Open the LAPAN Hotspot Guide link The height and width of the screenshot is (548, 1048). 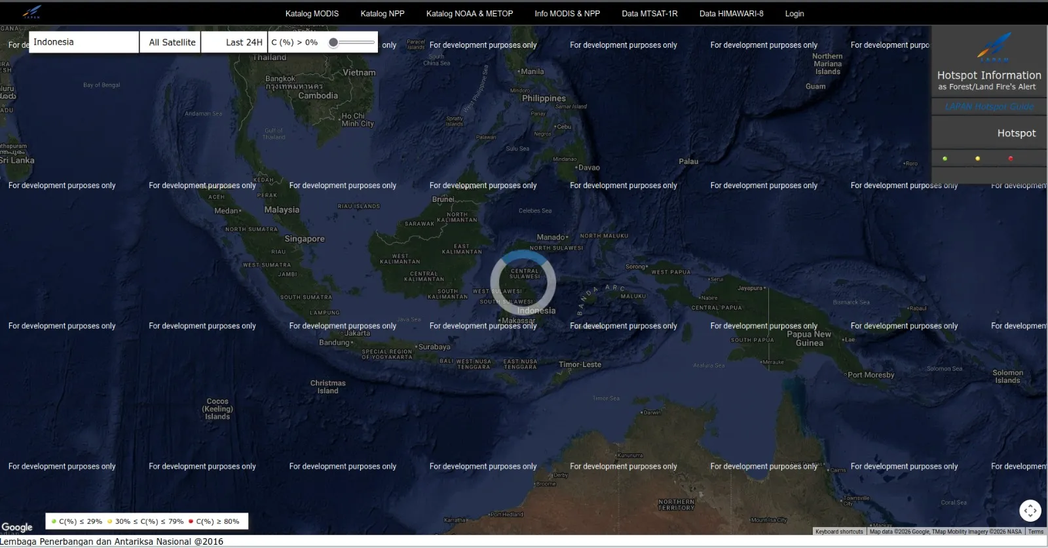coord(989,106)
